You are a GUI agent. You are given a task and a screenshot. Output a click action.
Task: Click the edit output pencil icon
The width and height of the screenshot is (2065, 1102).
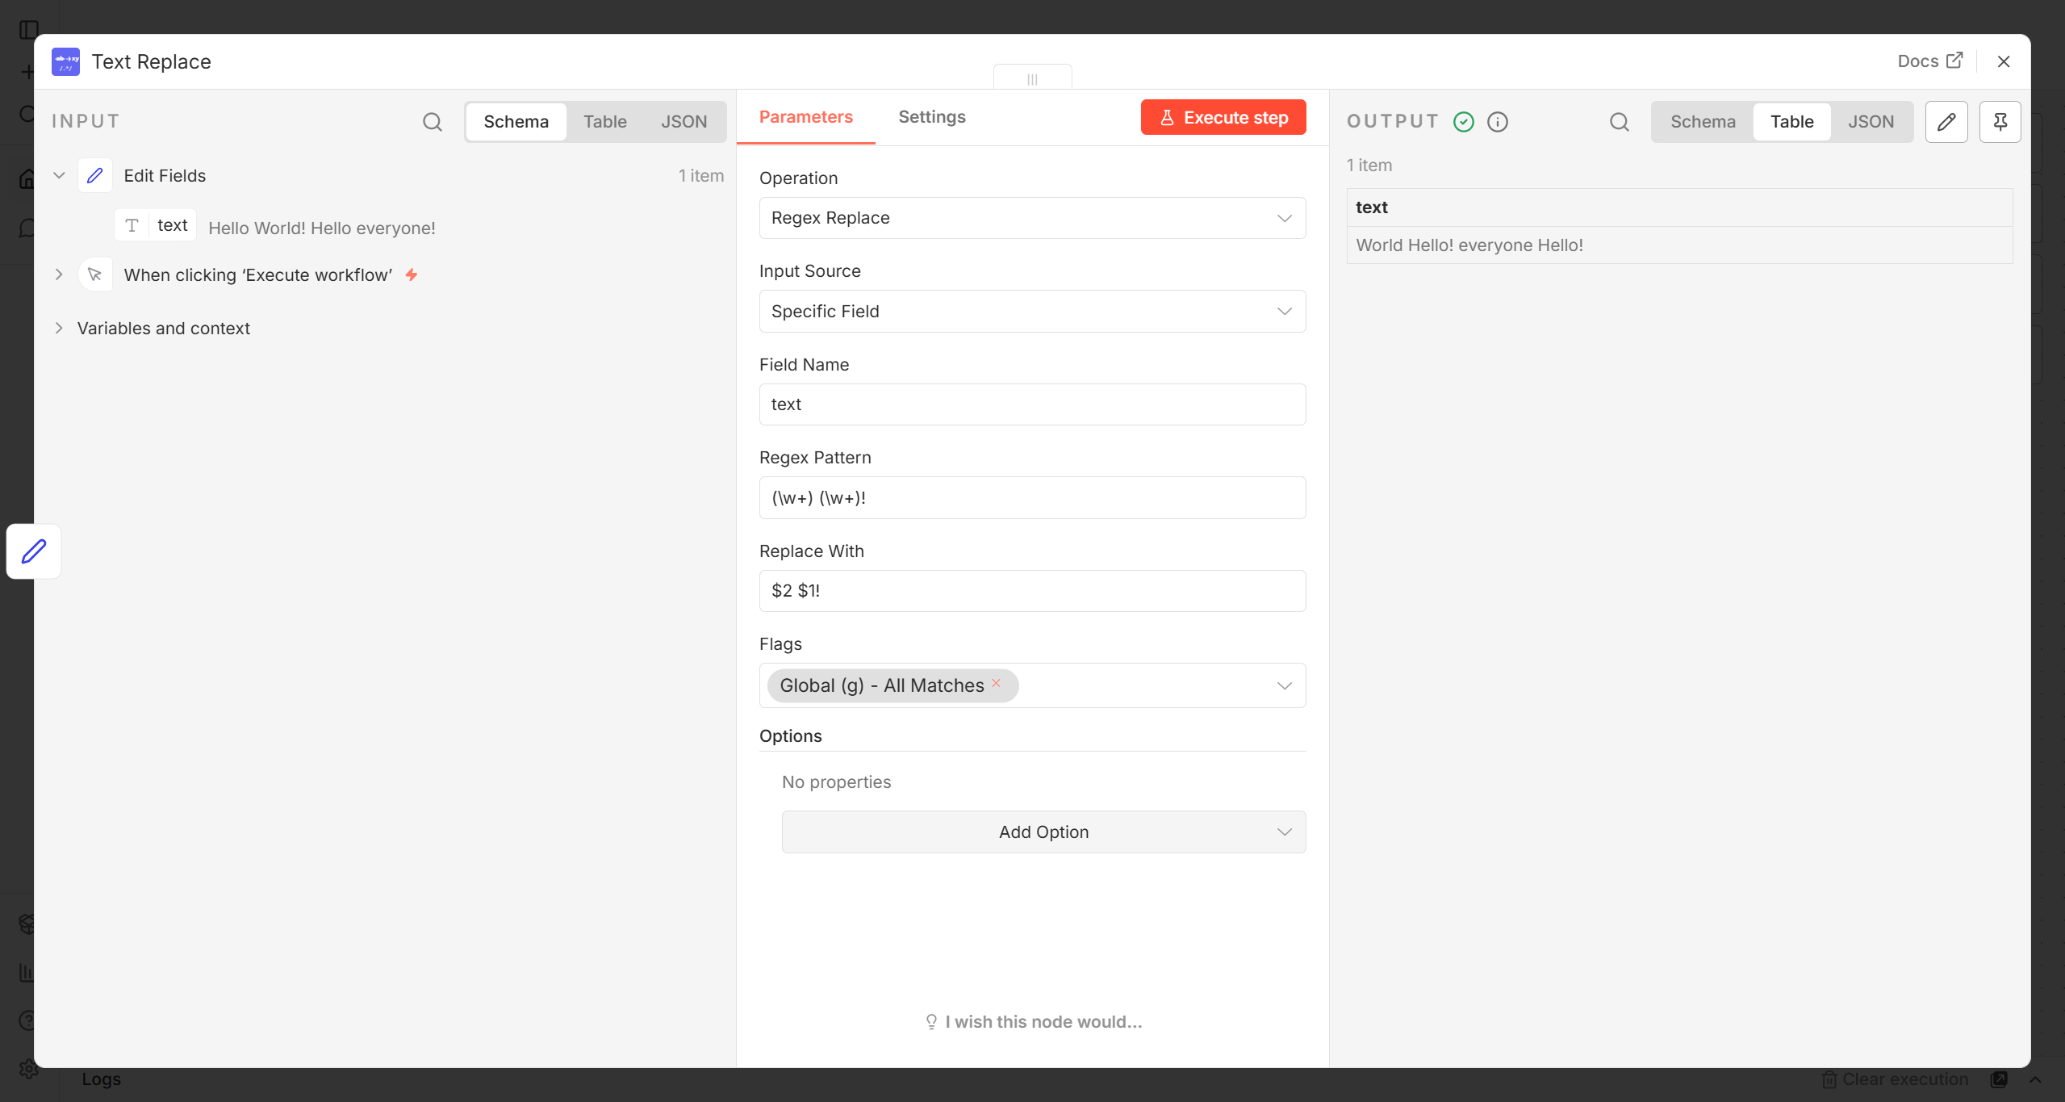[x=1946, y=122]
